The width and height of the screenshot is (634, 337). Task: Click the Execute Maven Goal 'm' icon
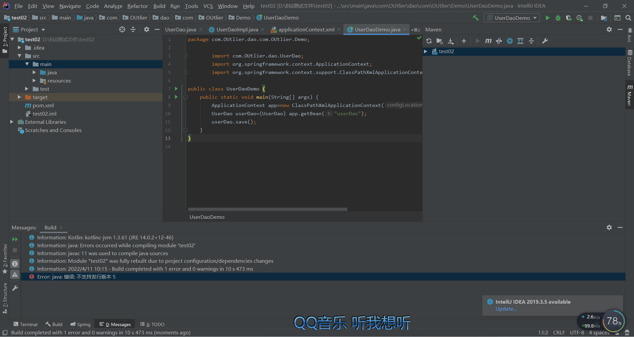pos(488,41)
